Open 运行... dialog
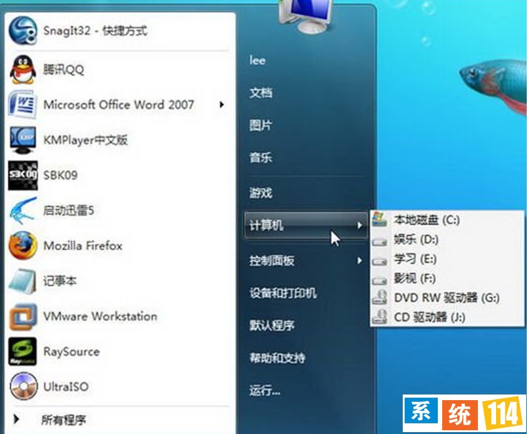Image resolution: width=528 pixels, height=434 pixels. click(x=265, y=391)
